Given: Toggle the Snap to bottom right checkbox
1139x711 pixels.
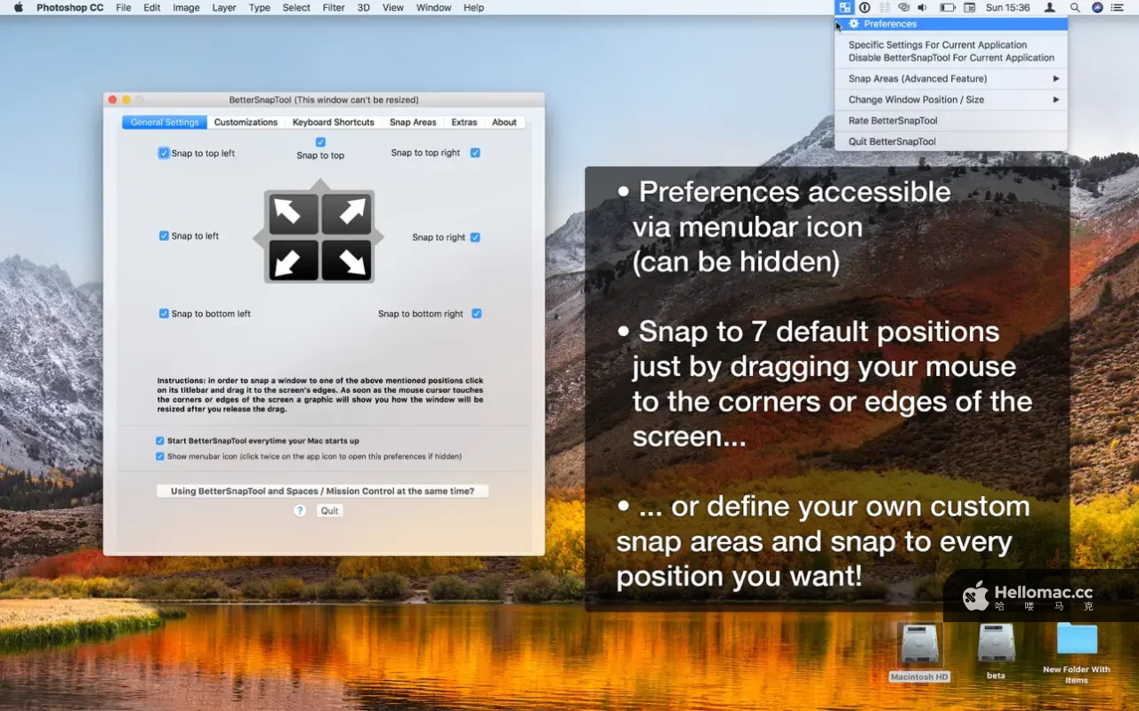Looking at the screenshot, I should (x=477, y=314).
